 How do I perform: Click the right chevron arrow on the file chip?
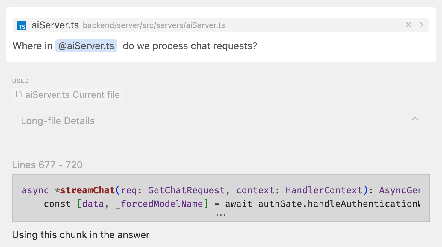pyautogui.click(x=421, y=25)
